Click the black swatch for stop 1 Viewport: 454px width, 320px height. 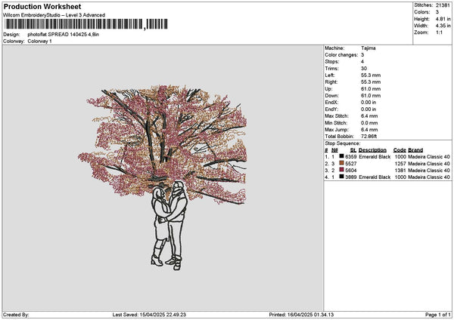[342, 156]
